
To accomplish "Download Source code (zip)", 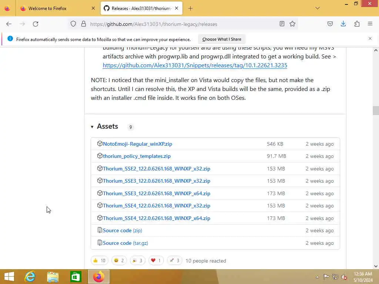I will coord(122,231).
